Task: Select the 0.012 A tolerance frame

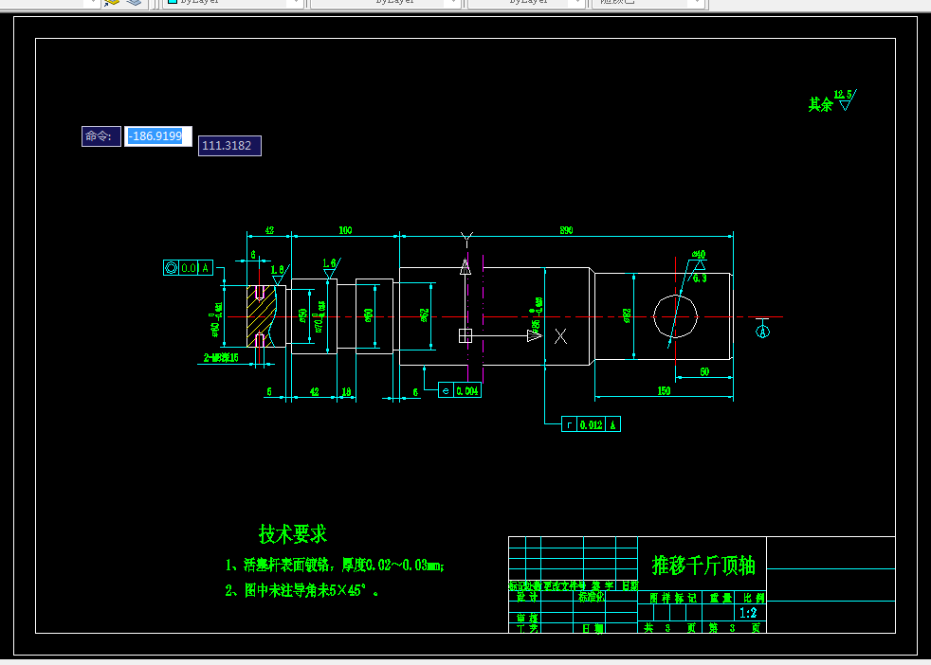Action: click(591, 424)
